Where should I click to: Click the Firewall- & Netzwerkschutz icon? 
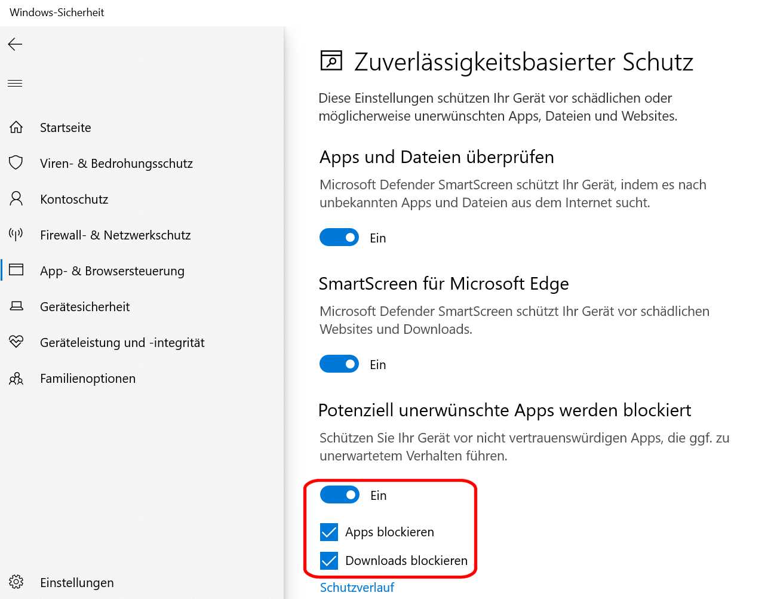pos(16,234)
